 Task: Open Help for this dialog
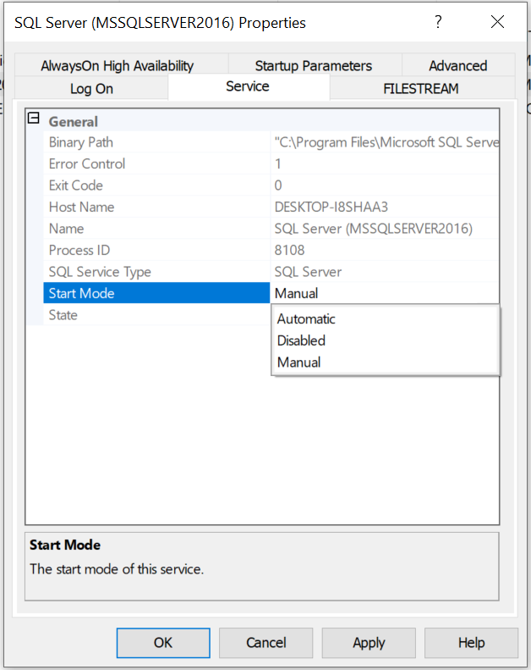[x=471, y=643]
